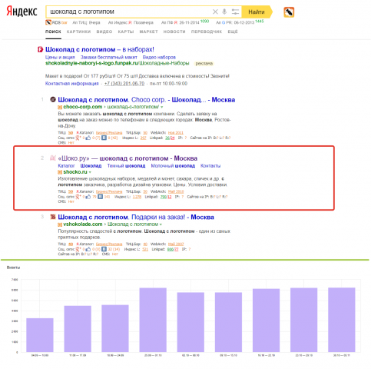Image resolution: width=371 pixels, height=369 pixels.
Task: Open the Маркет tab
Action: pos(148,32)
